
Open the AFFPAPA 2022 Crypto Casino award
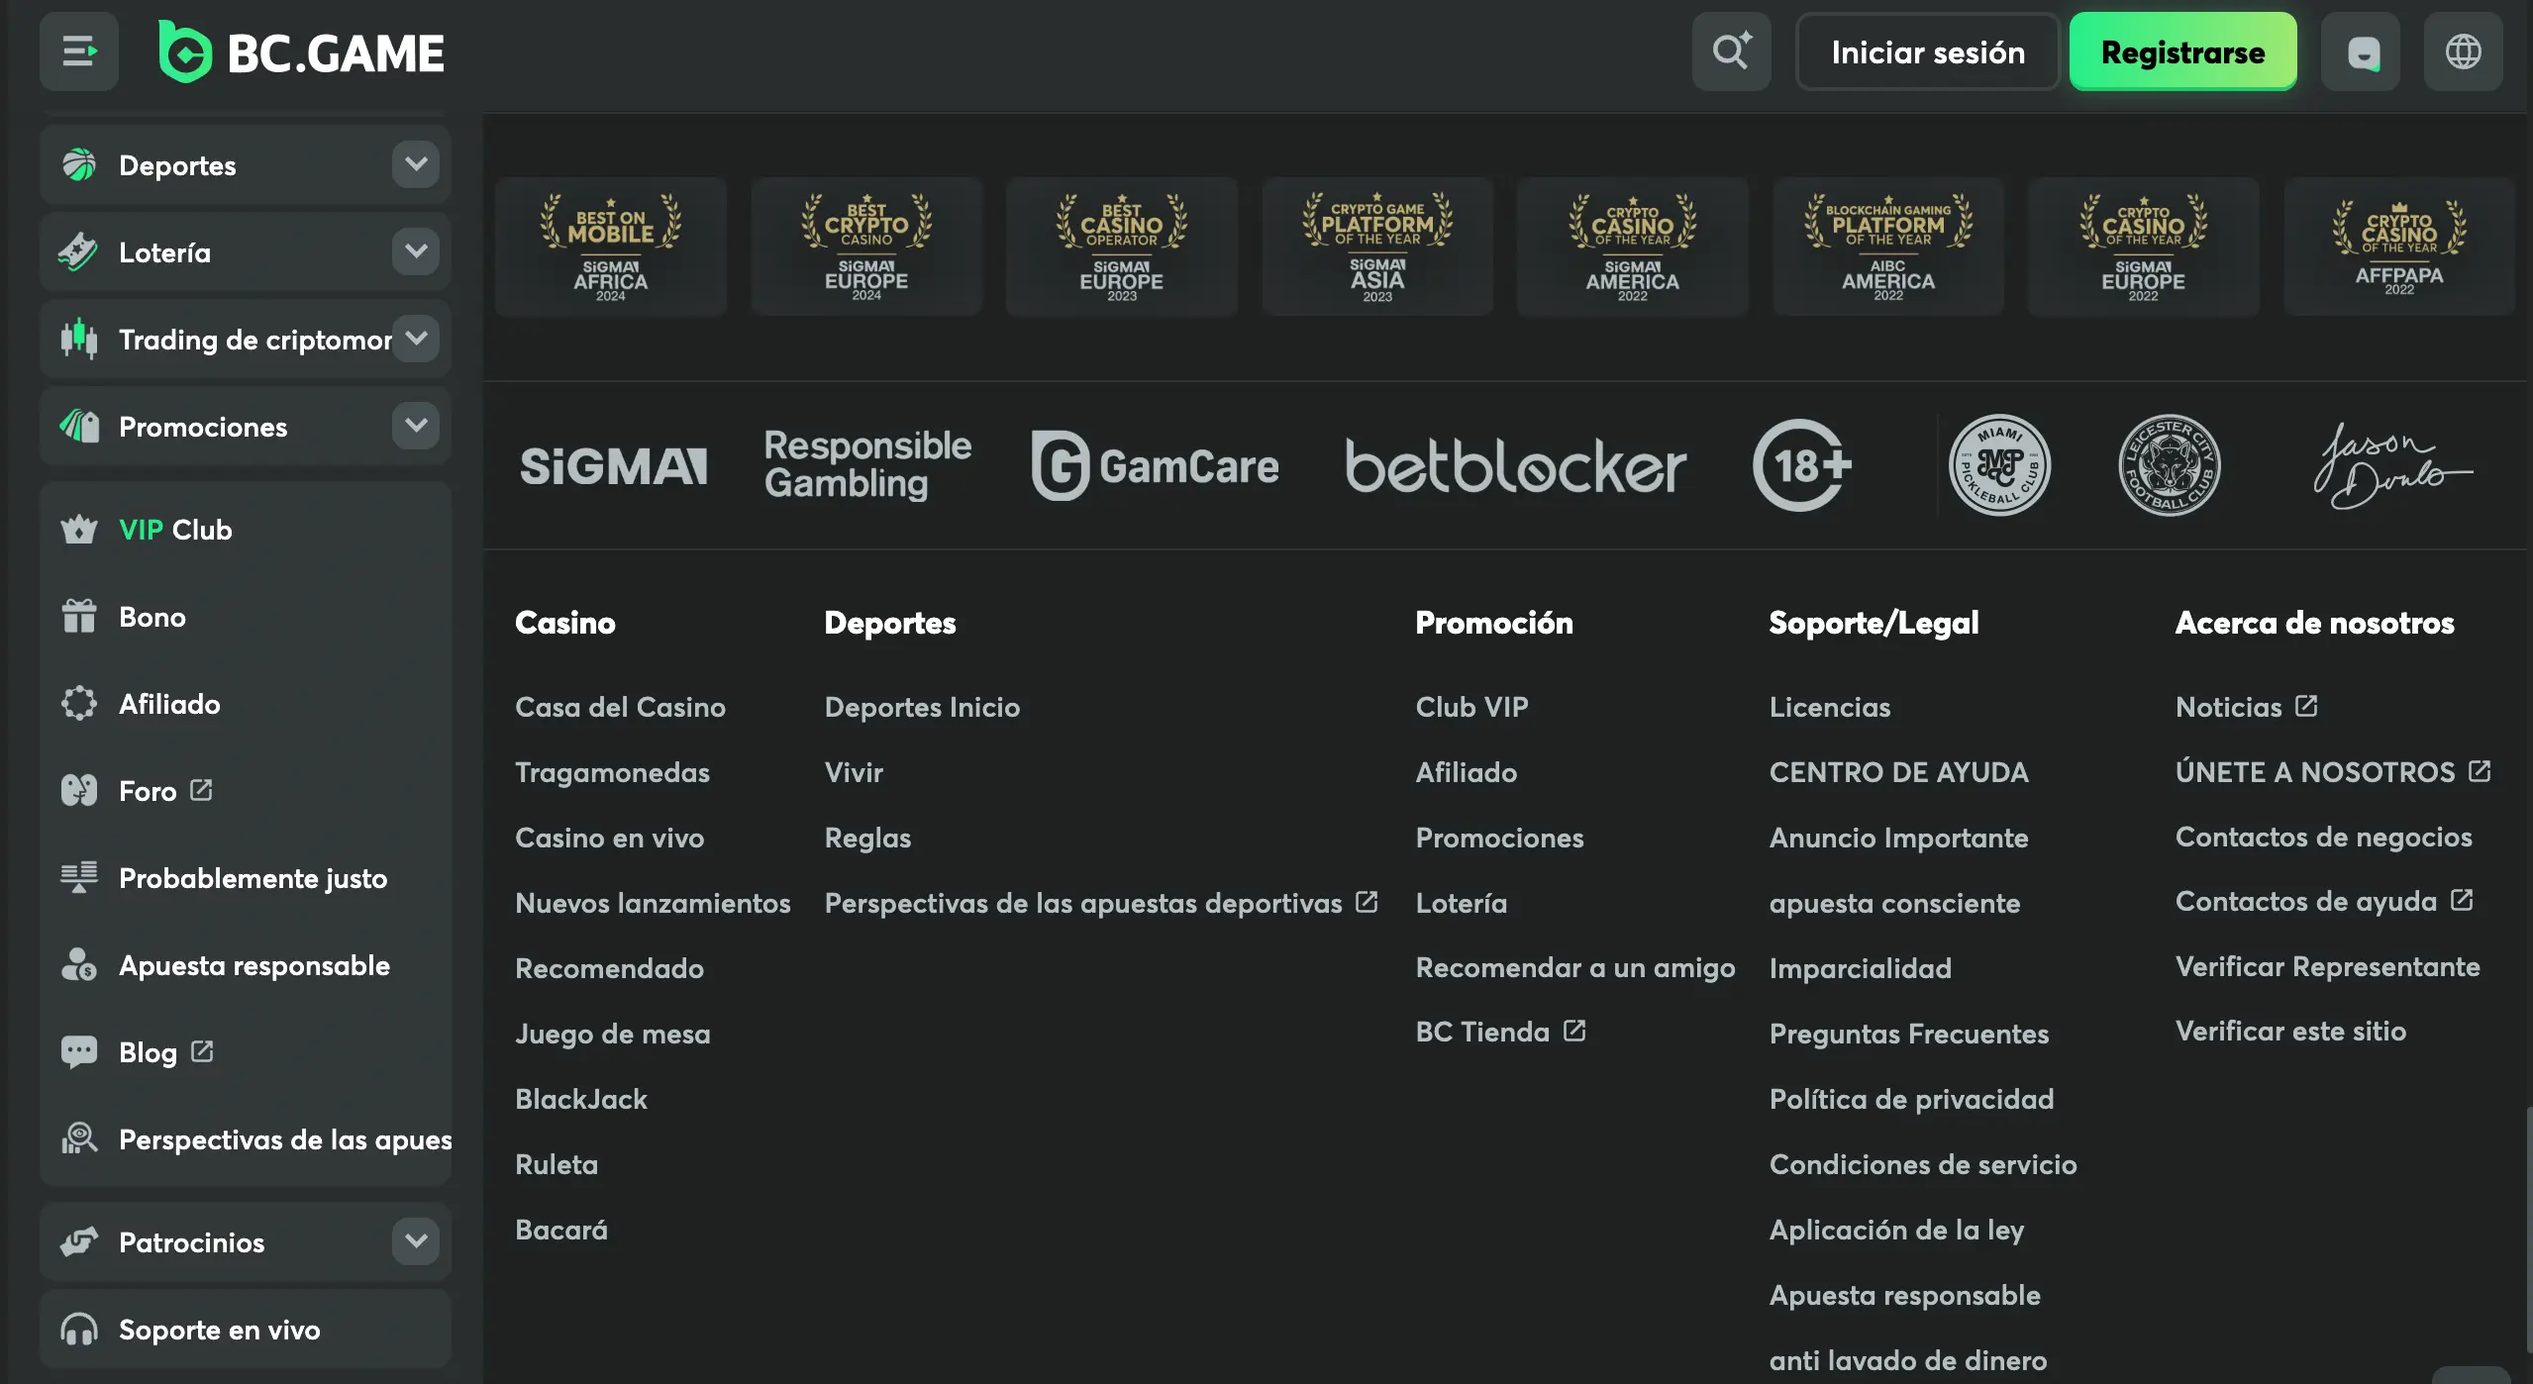click(2399, 247)
